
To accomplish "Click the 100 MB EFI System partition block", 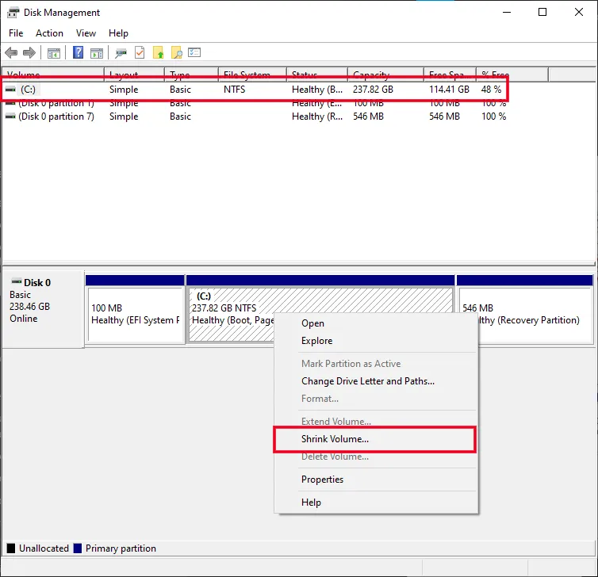I will point(136,314).
